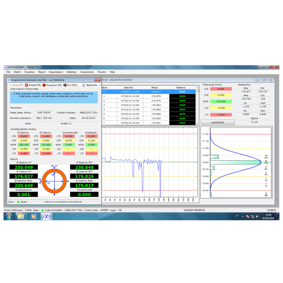283x283 pixels.
Task: Open the Acquisizione menu
Action: pos(87,72)
